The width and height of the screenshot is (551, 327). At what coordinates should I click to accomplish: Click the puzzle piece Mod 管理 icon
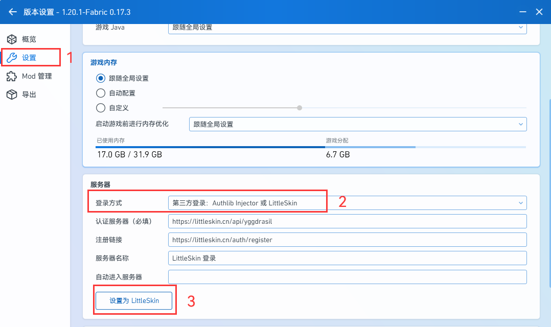(11, 76)
